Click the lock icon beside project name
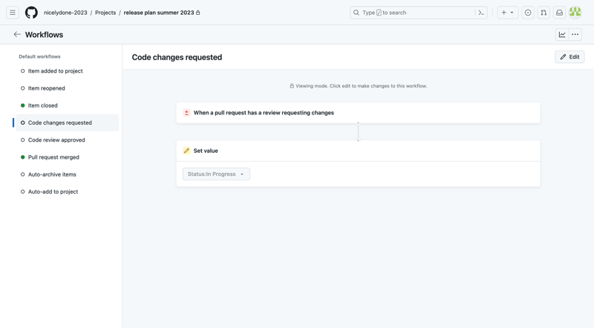This screenshot has width=594, height=328. point(198,13)
